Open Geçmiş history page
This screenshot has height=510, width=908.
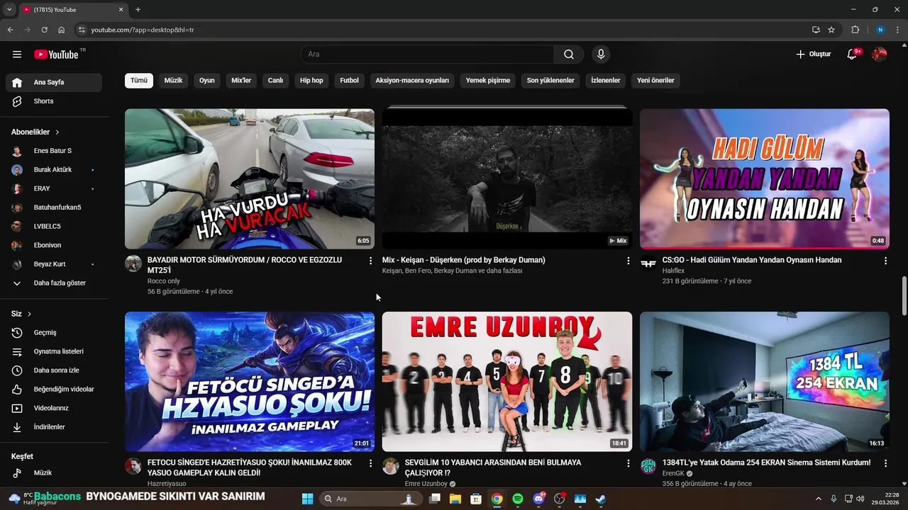(x=54, y=333)
